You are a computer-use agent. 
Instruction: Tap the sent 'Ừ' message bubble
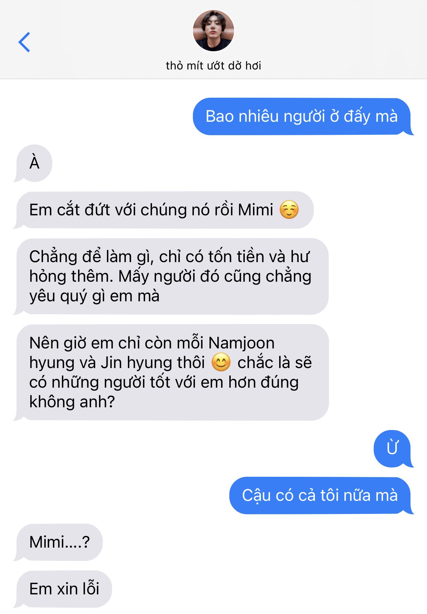coord(393,449)
